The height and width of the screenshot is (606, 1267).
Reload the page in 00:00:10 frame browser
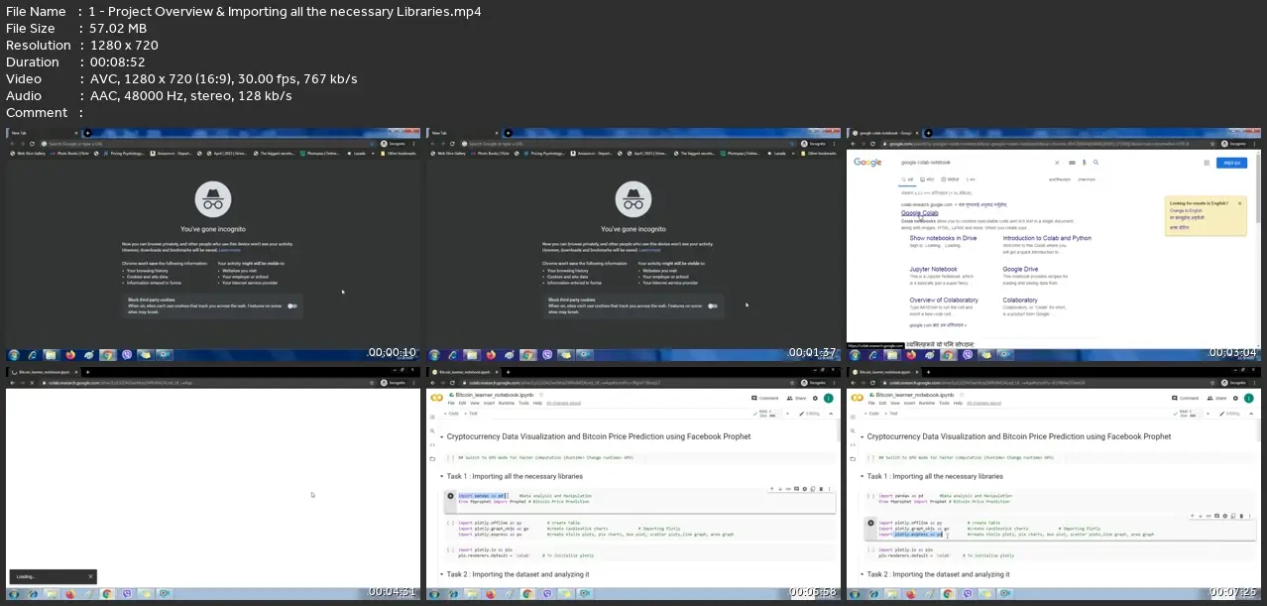[31, 144]
